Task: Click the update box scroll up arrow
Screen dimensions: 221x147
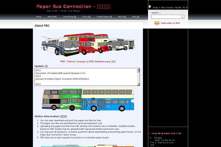Action: [138, 69]
